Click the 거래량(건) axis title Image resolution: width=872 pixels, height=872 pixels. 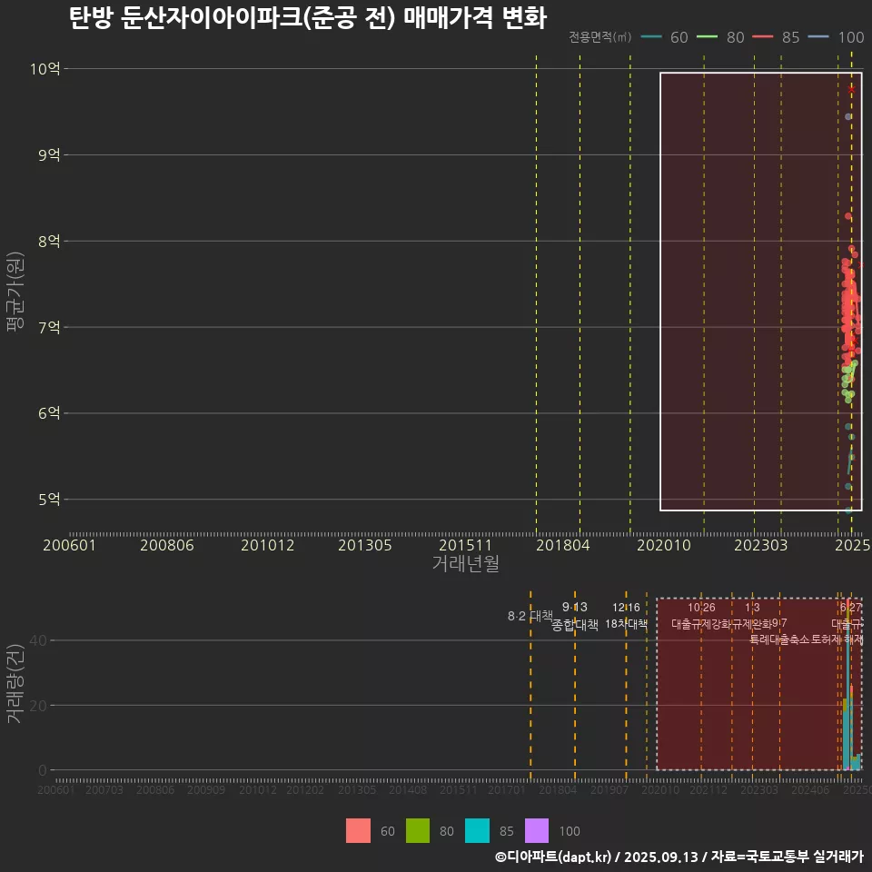15,683
